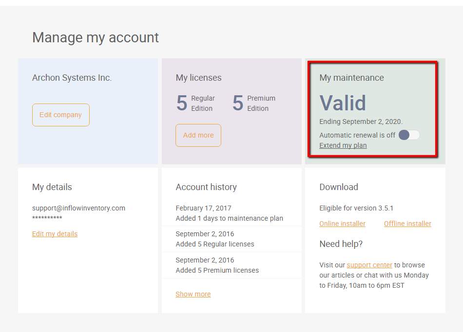
Task: Select the Added 5 Regular licenses entry
Action: pyautogui.click(x=232, y=239)
